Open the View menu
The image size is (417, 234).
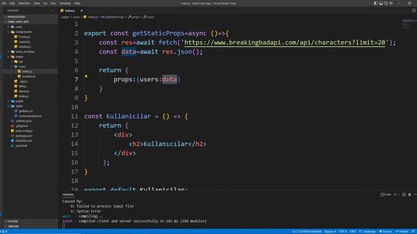(36, 3)
